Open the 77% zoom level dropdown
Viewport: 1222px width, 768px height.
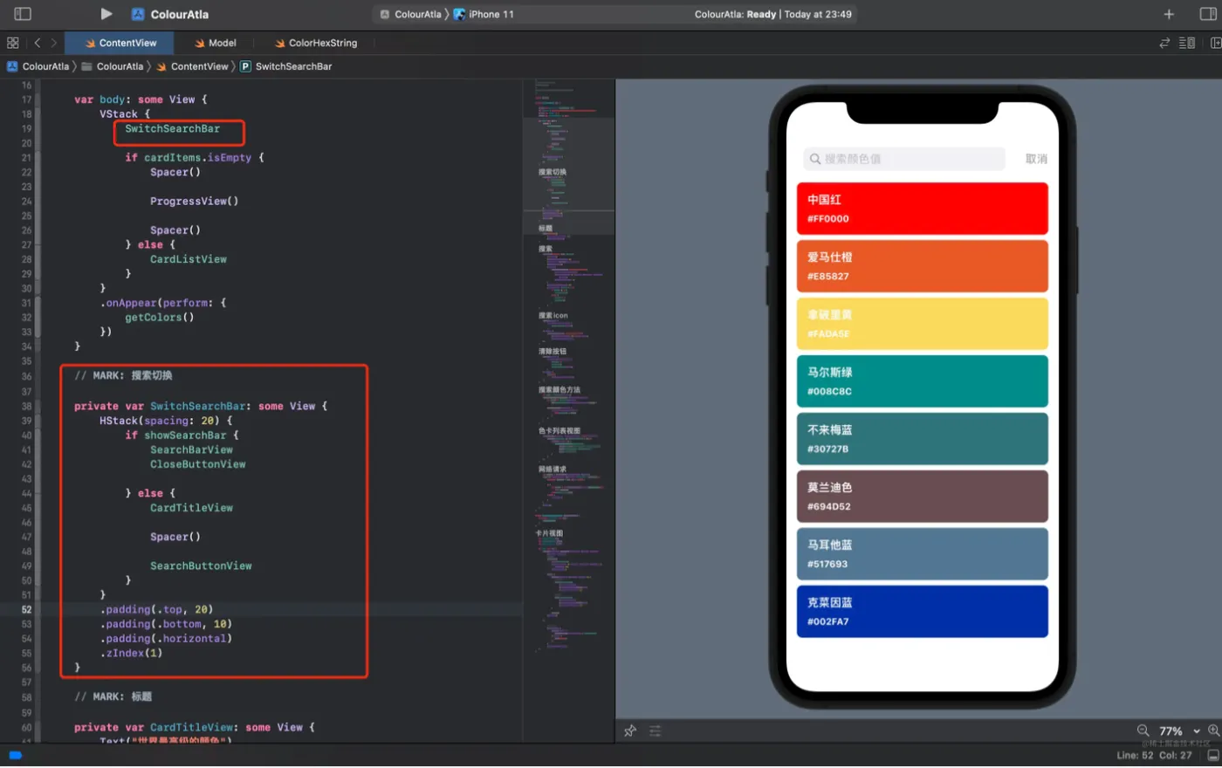click(1179, 731)
